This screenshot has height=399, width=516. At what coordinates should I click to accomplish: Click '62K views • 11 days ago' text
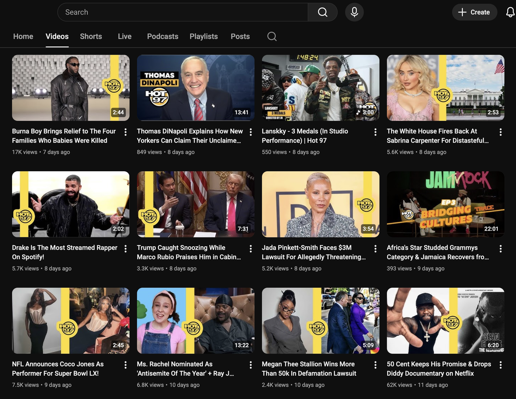(417, 385)
